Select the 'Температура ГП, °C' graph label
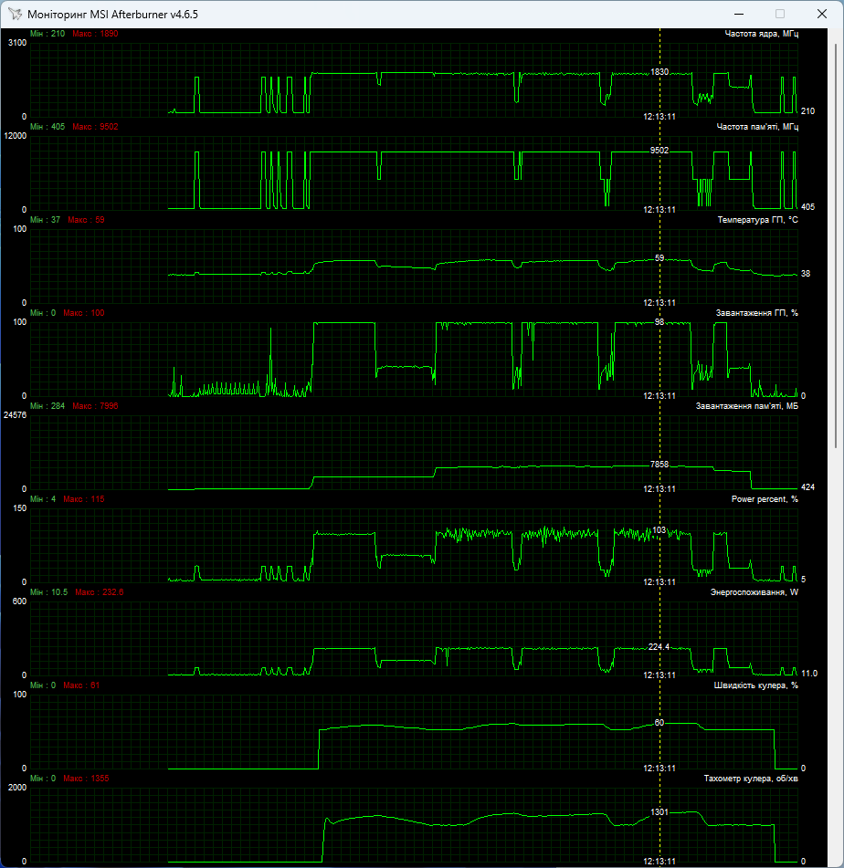 pyautogui.click(x=757, y=220)
